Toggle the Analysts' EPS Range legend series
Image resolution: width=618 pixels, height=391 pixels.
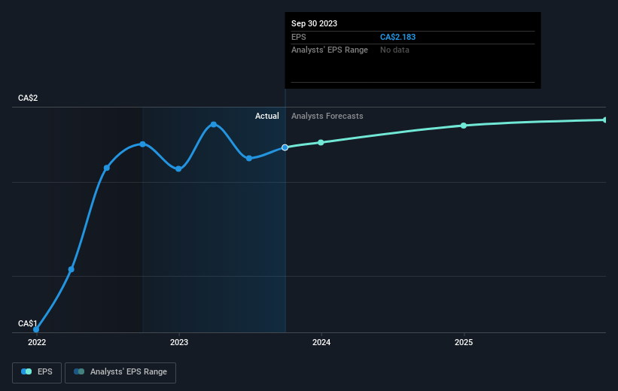pos(120,372)
